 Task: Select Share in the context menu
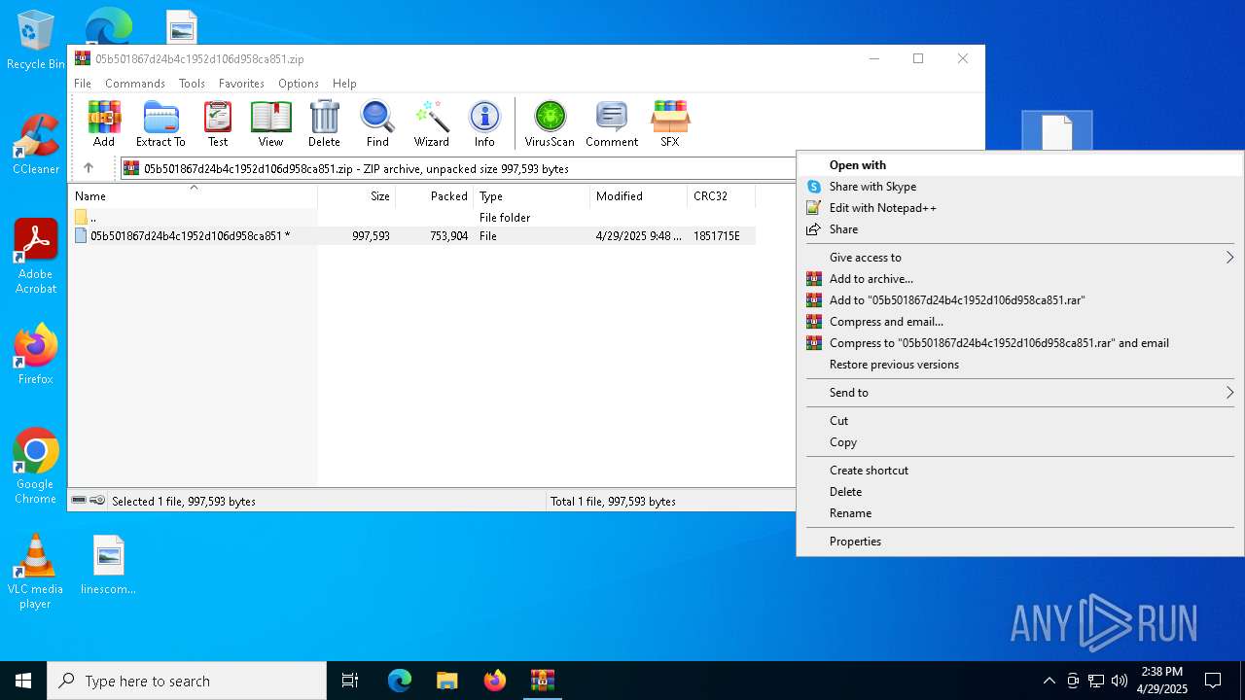point(1021,229)
